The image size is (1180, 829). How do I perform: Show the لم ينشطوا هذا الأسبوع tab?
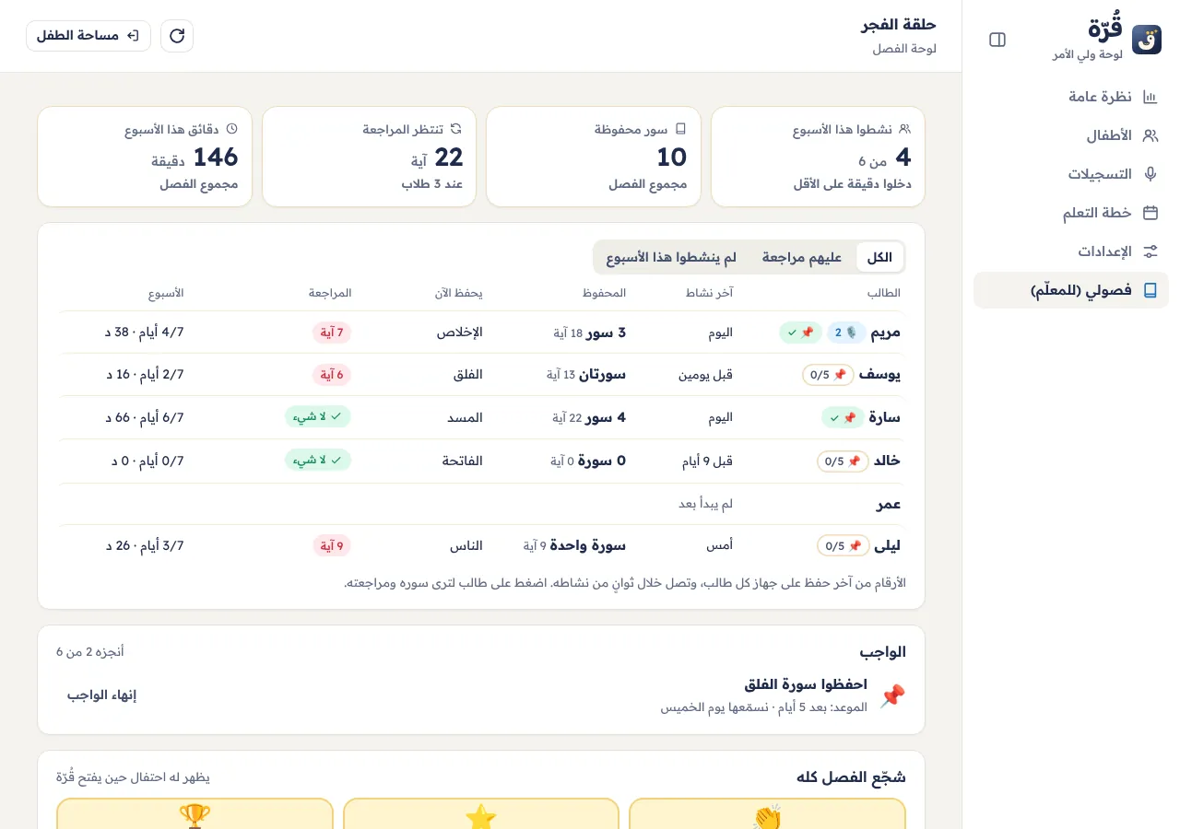(671, 258)
